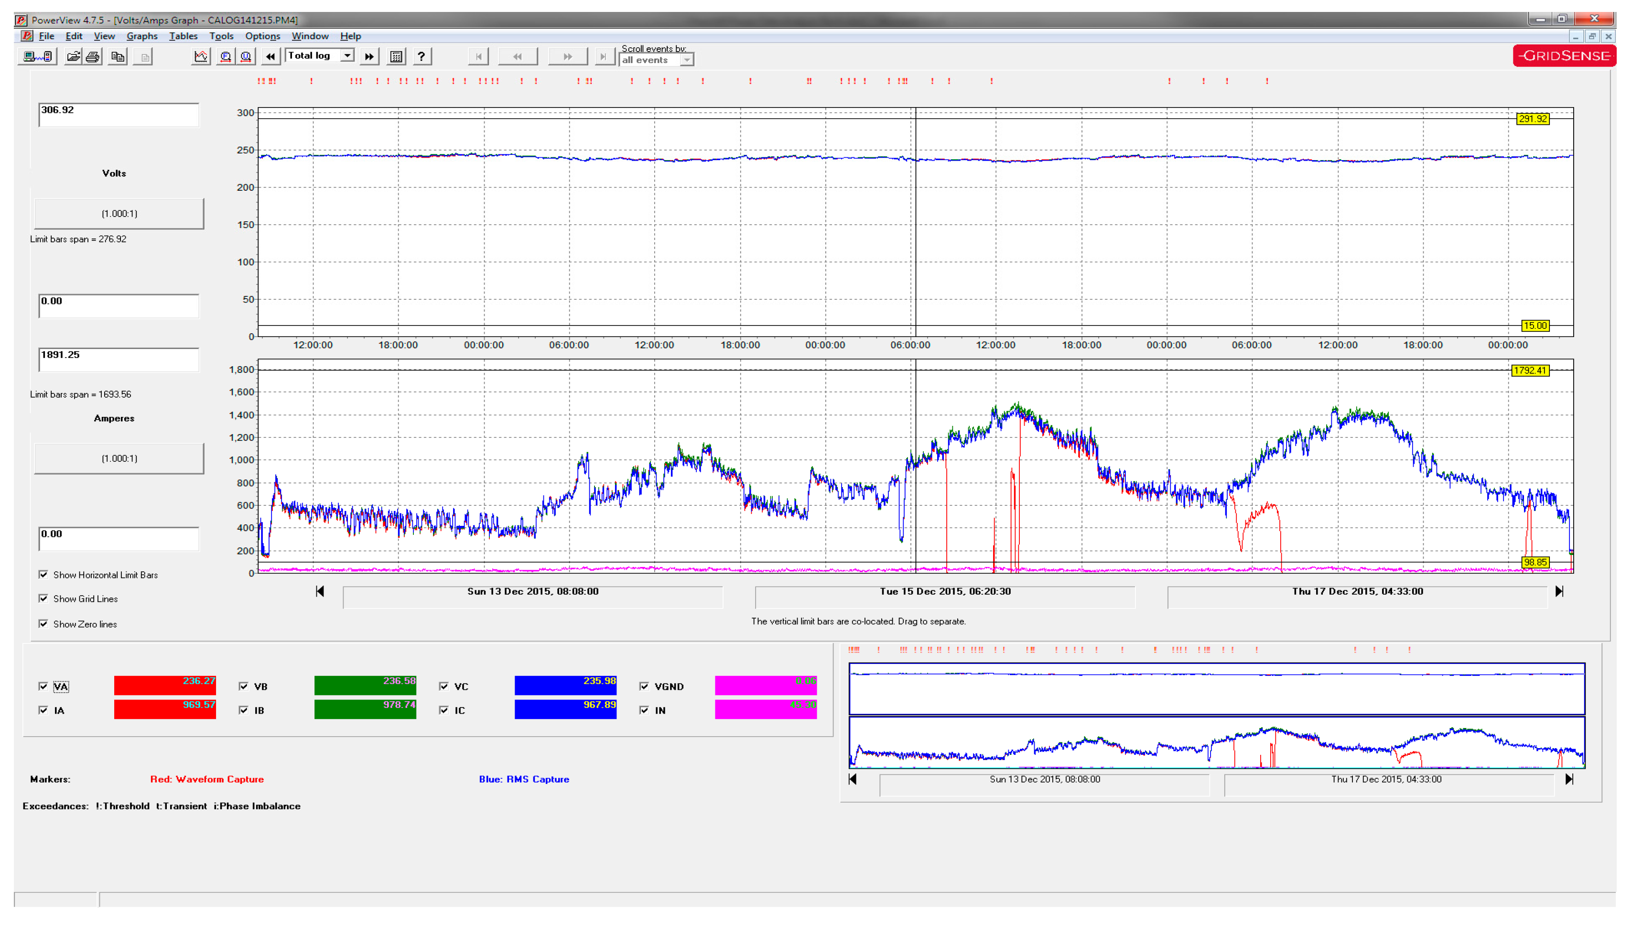The width and height of the screenshot is (1632, 925).
Task: Open the 'all events' scroll dropdown
Action: click(x=686, y=60)
